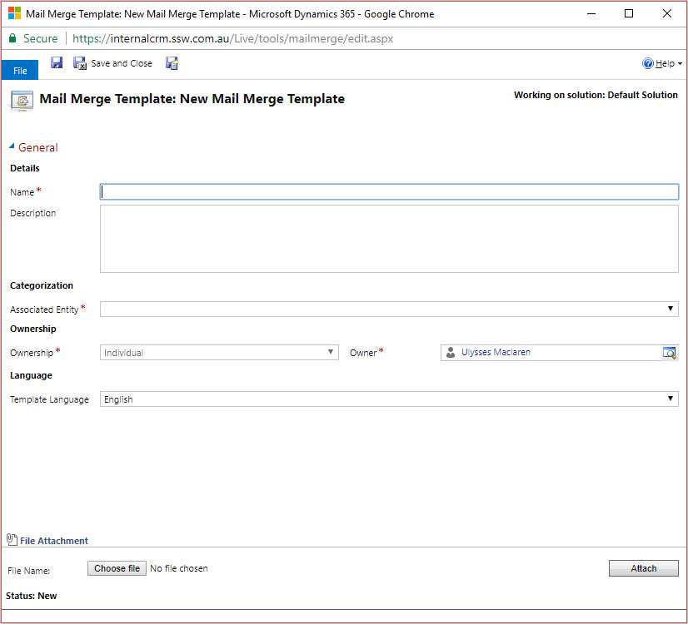
Task: Click the Owner lookup search icon
Action: (x=670, y=353)
